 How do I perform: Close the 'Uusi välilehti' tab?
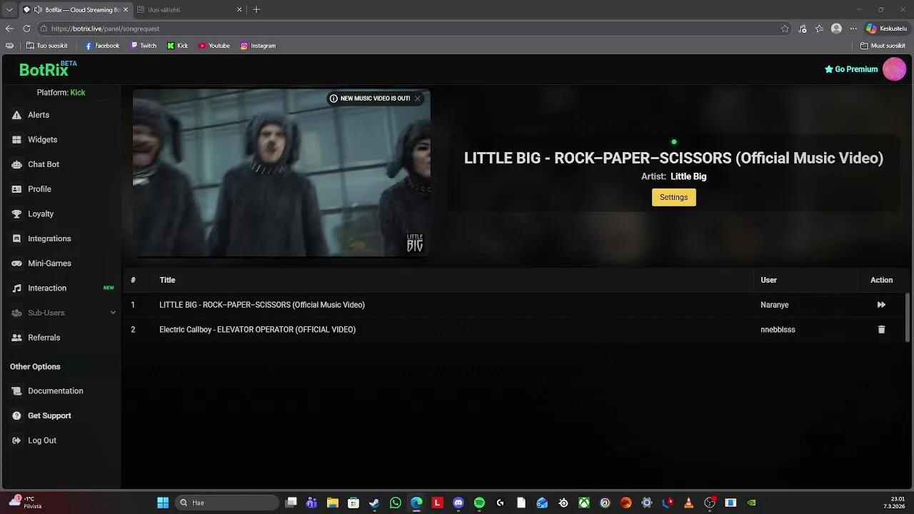click(x=239, y=10)
